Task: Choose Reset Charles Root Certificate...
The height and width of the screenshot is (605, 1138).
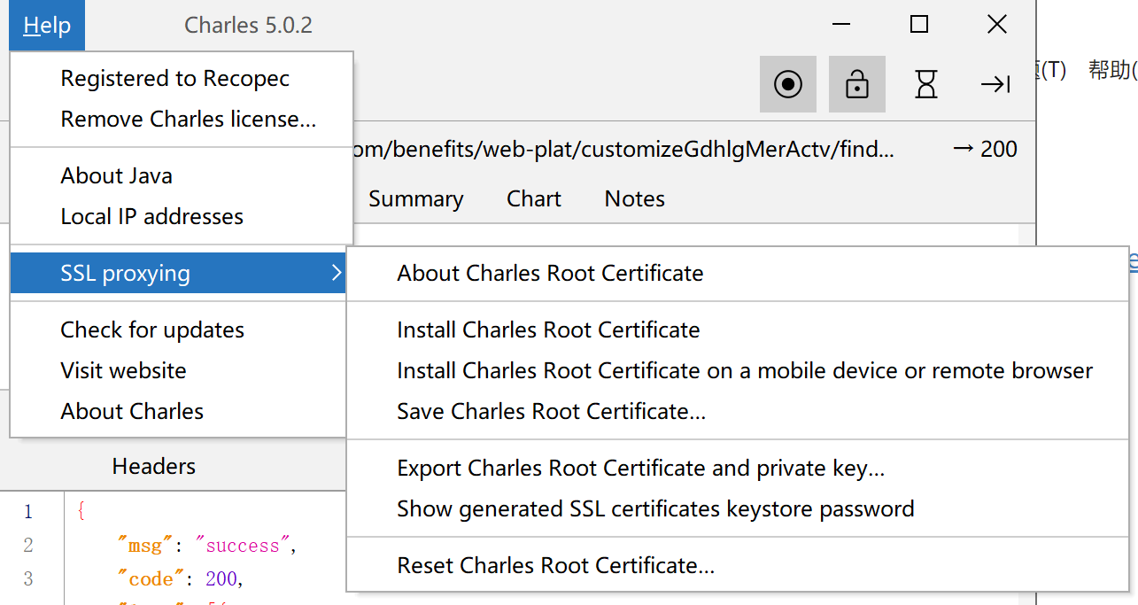Action: coord(738,565)
